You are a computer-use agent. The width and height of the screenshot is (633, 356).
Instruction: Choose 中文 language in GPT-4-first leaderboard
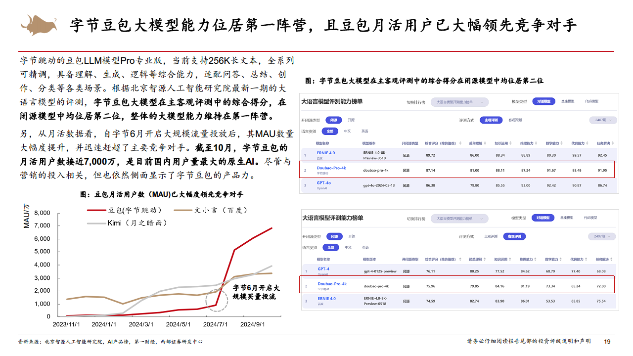[x=348, y=247]
